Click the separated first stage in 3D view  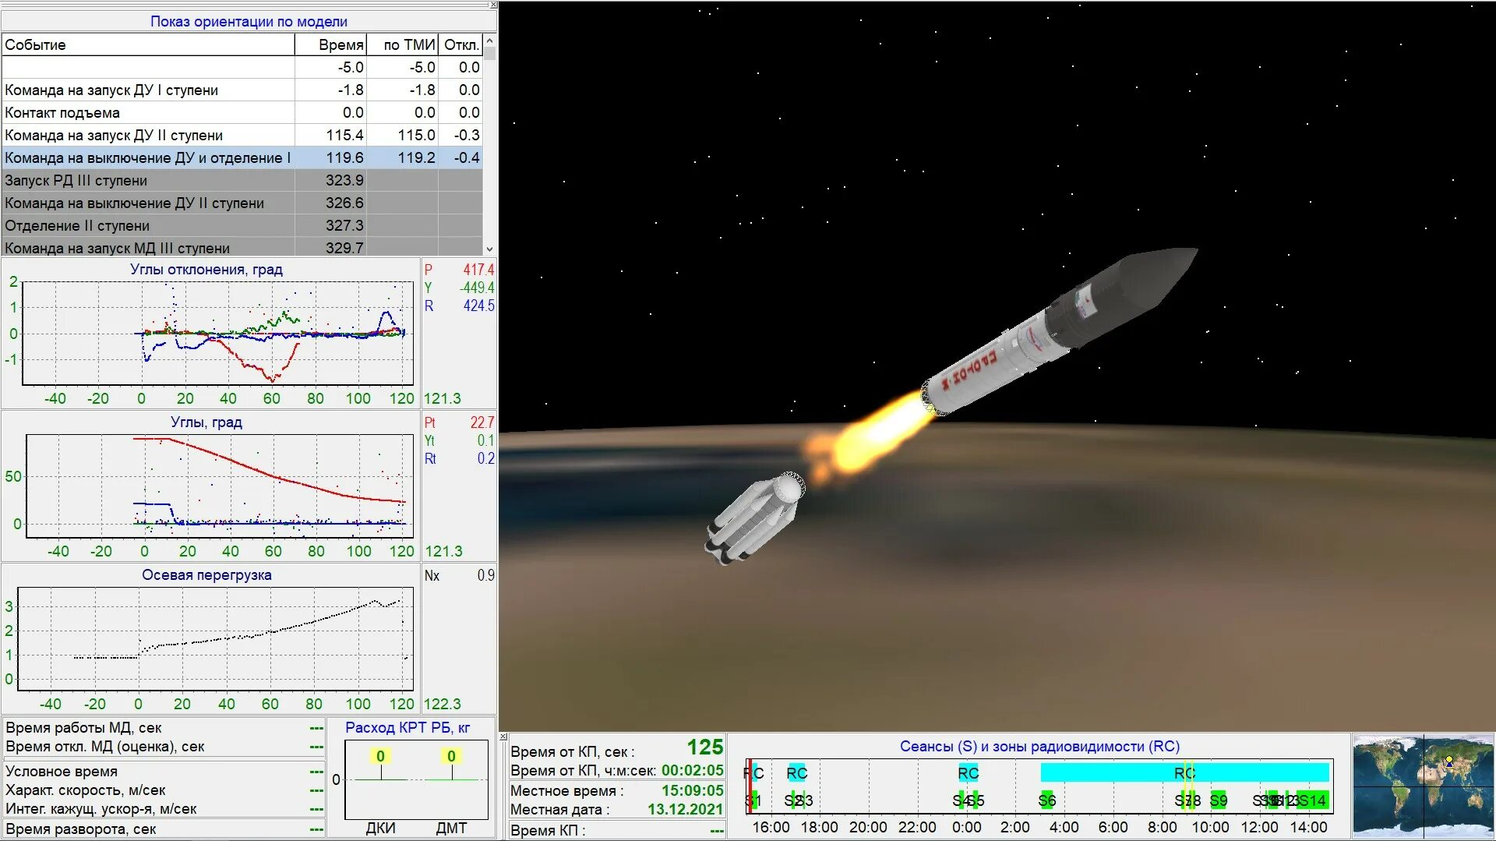754,518
